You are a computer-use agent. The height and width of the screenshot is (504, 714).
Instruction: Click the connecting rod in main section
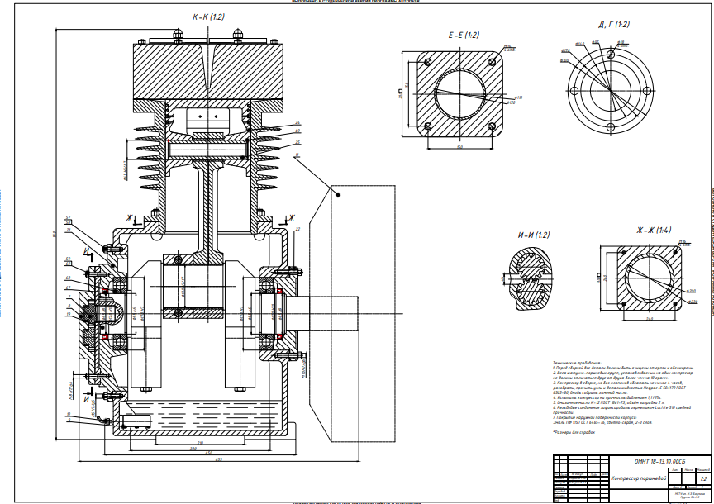click(x=207, y=207)
